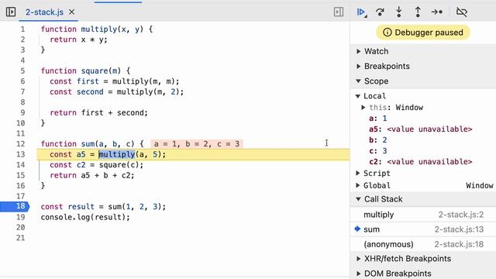Toggle breakpoint on line 18 gutter

15,206
